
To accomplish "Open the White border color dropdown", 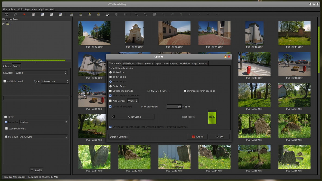I will [x=133, y=101].
